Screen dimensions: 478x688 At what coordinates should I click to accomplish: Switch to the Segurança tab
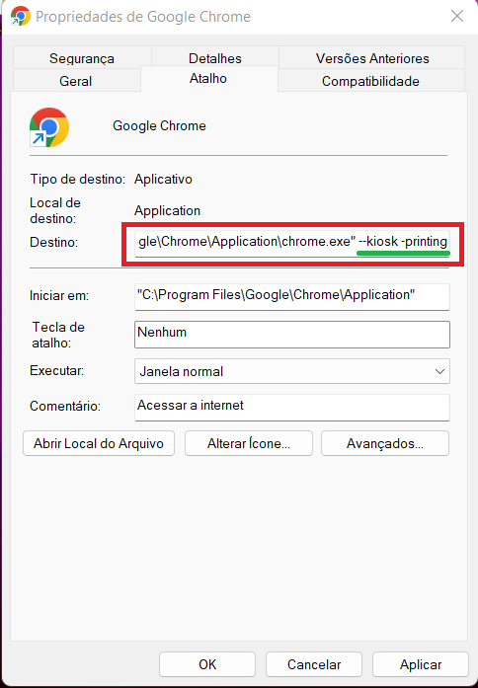pos(82,58)
